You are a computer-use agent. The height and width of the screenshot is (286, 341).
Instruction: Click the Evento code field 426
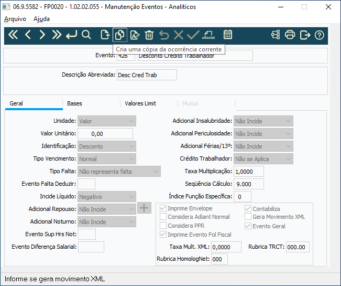point(126,56)
